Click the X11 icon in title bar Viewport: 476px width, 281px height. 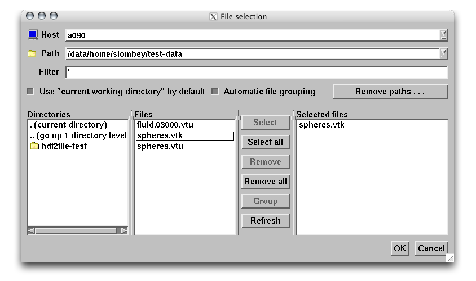click(x=213, y=16)
